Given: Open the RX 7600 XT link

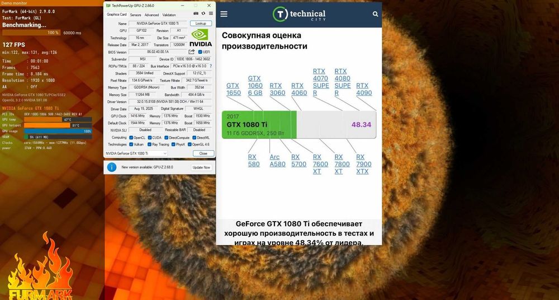Looking at the screenshot, I should pos(320,164).
